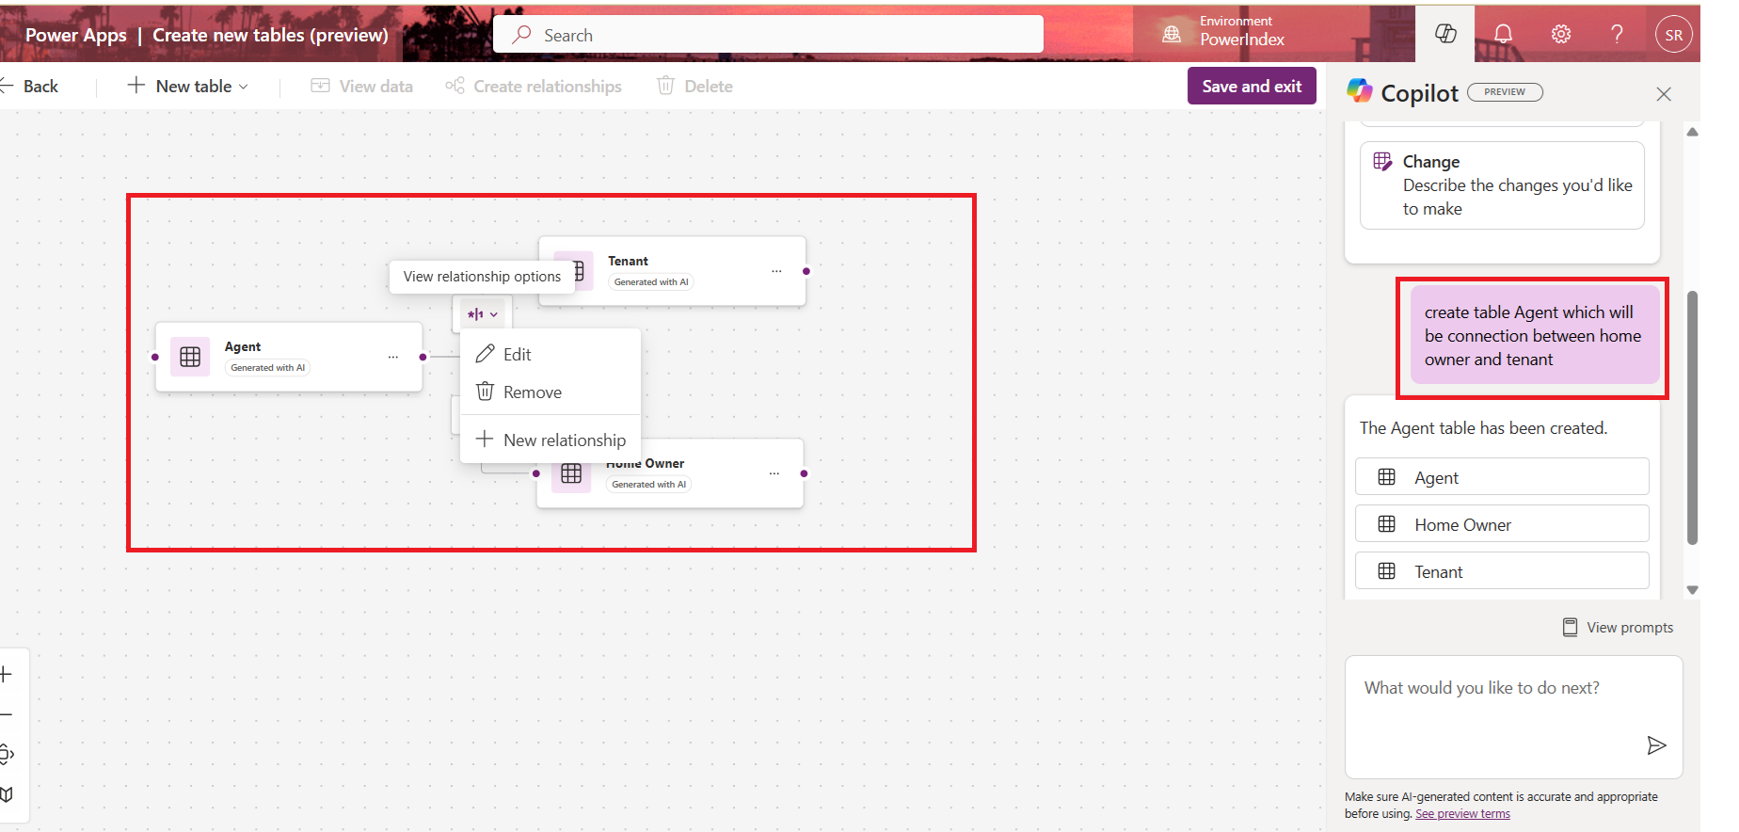Send the Copilot prompt with arrow icon
Viewport: 1739px width, 832px height.
[x=1656, y=745]
